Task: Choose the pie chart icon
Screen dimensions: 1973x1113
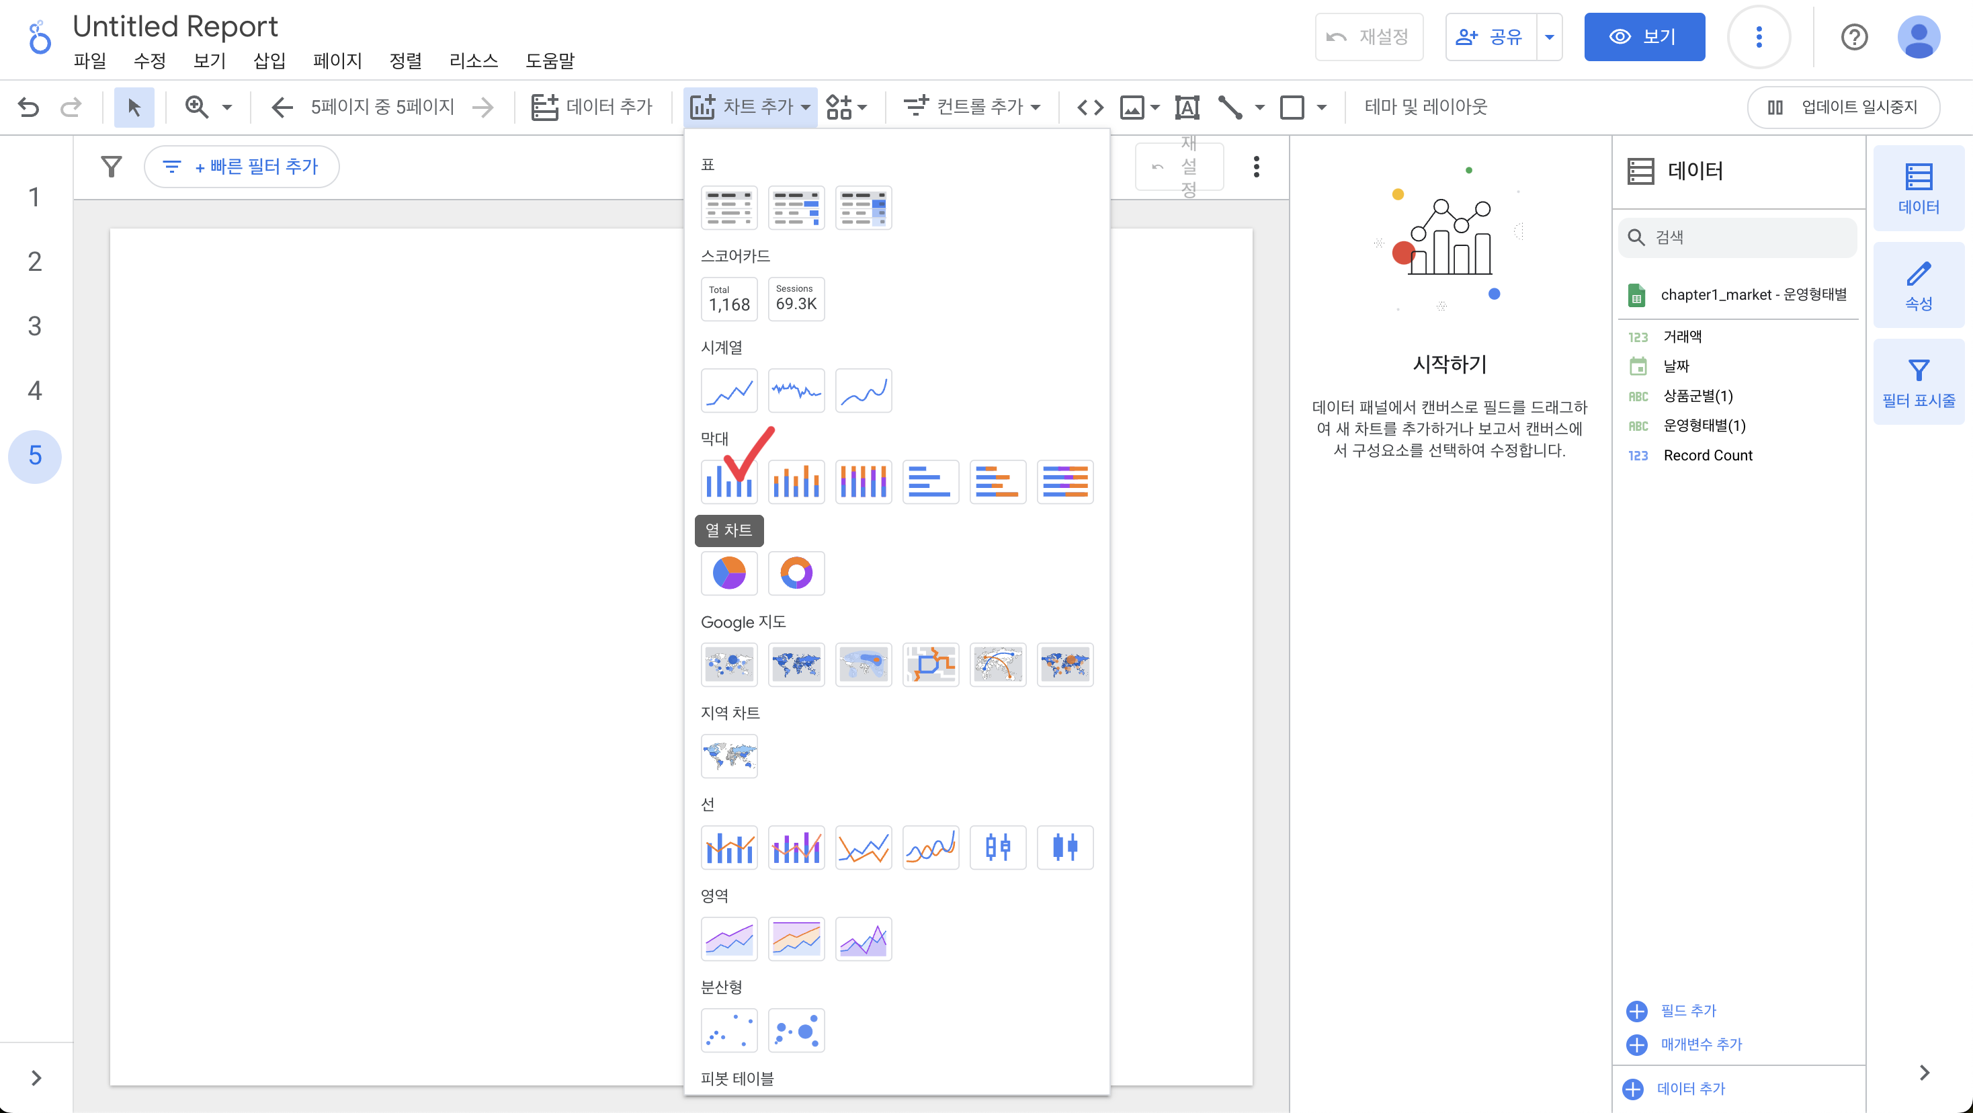Action: [728, 573]
